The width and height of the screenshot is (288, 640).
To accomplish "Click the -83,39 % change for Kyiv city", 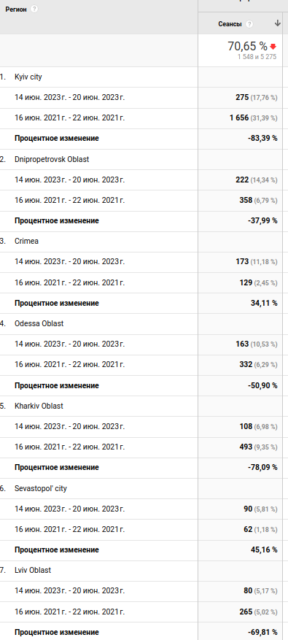I will [x=262, y=138].
